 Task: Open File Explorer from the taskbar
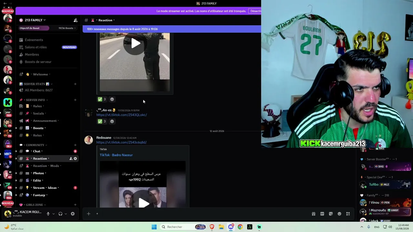221,227
